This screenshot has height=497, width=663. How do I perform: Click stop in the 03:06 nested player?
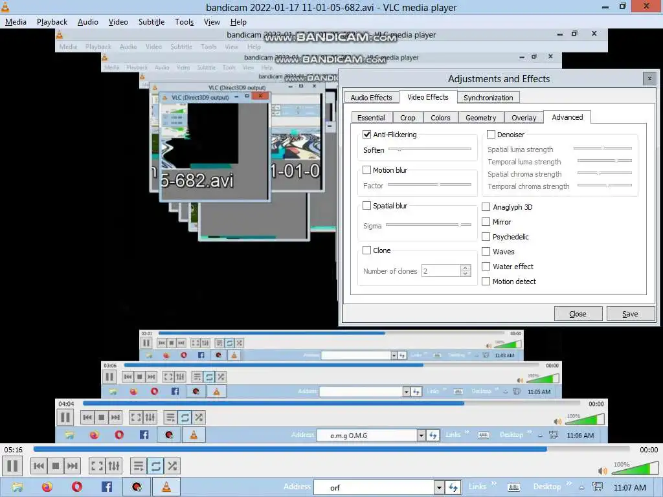pos(139,377)
